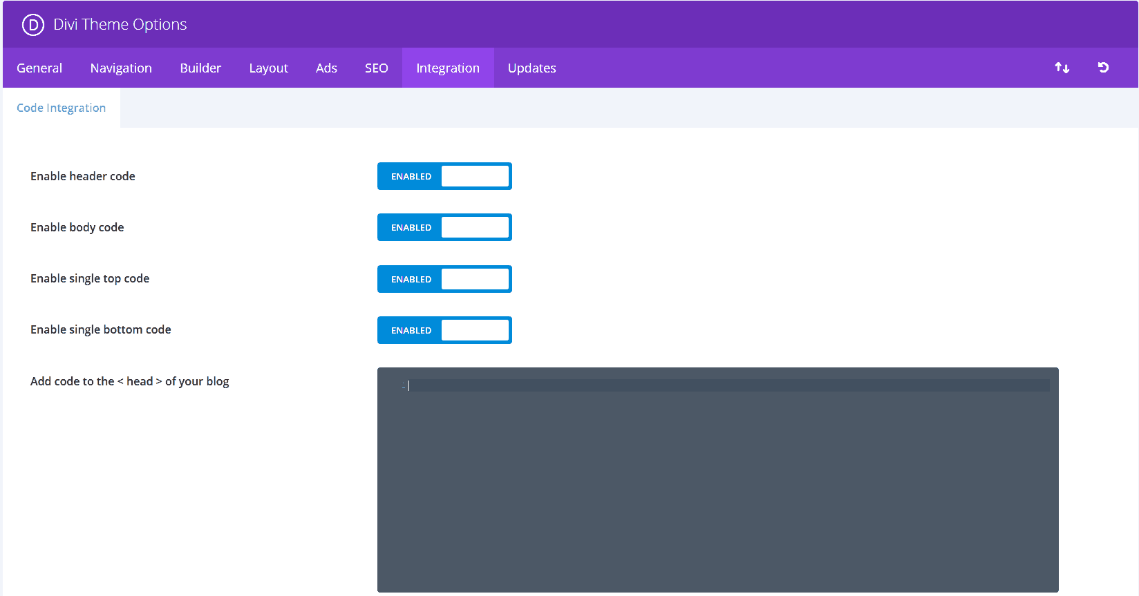
Task: Open the import/export arrows icon
Action: [x=1062, y=68]
